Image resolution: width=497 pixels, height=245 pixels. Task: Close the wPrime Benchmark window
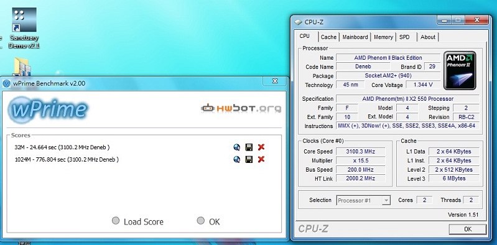(x=275, y=81)
